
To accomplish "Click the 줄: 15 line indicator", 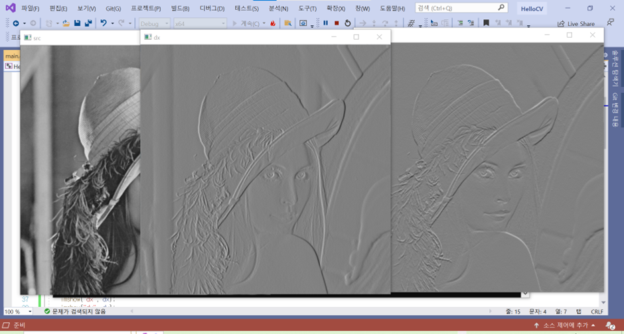I will click(513, 311).
